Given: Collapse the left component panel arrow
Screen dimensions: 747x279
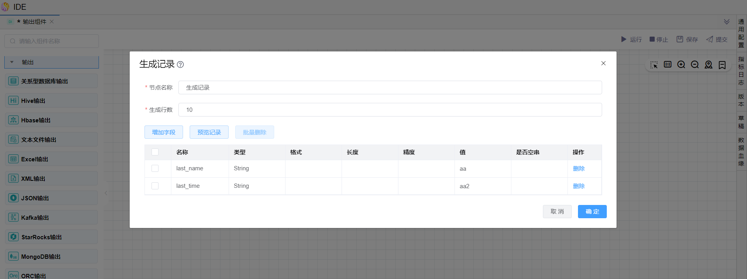Looking at the screenshot, I should (106, 193).
